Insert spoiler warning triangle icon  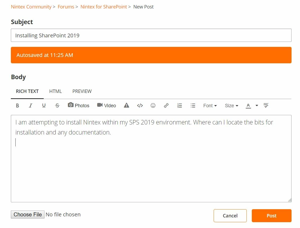pos(127,105)
